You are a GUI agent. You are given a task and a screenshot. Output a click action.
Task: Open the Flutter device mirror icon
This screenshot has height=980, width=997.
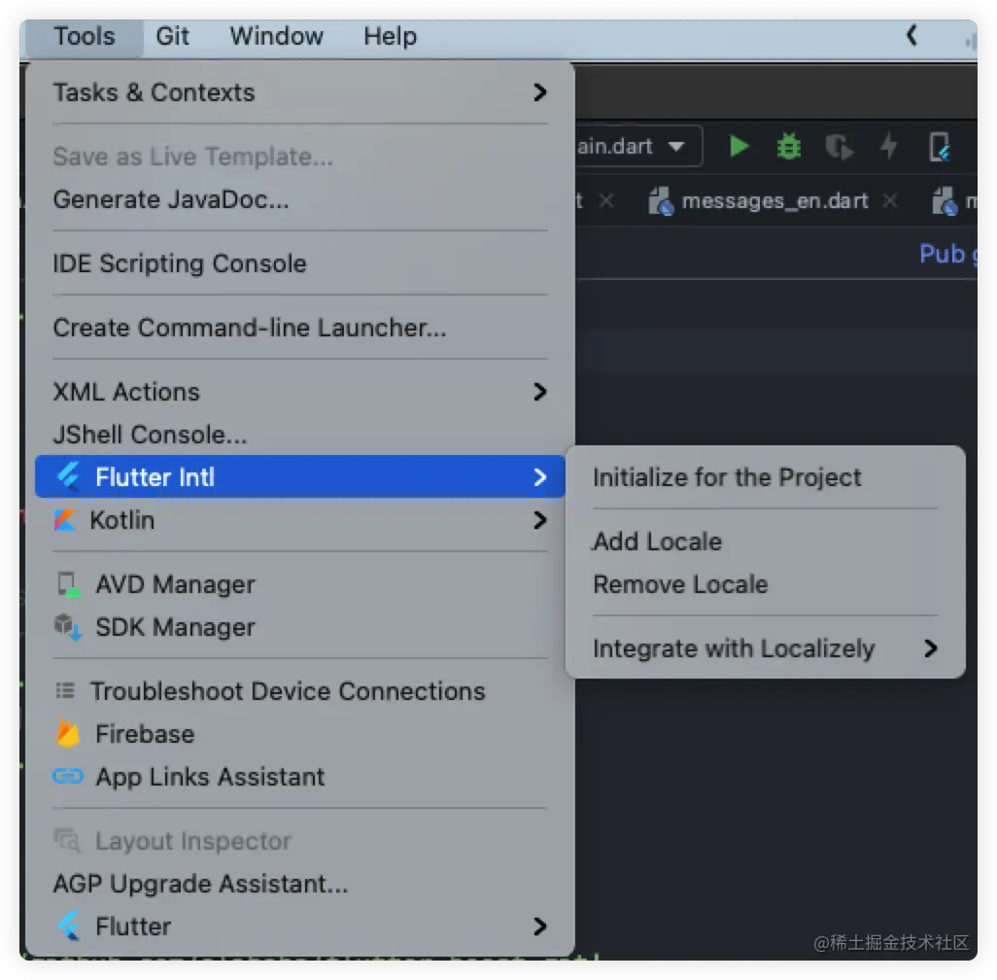click(x=940, y=146)
